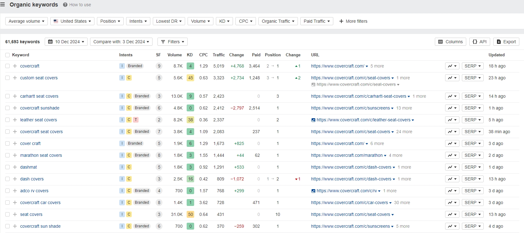This screenshot has height=233, width=524.
Task: Open the covercraft.com/c/carhartt-seat-covers URL
Action: coord(358,96)
